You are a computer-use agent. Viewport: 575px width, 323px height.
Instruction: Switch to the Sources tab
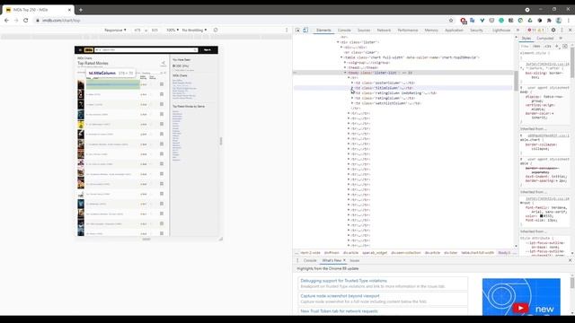point(364,30)
